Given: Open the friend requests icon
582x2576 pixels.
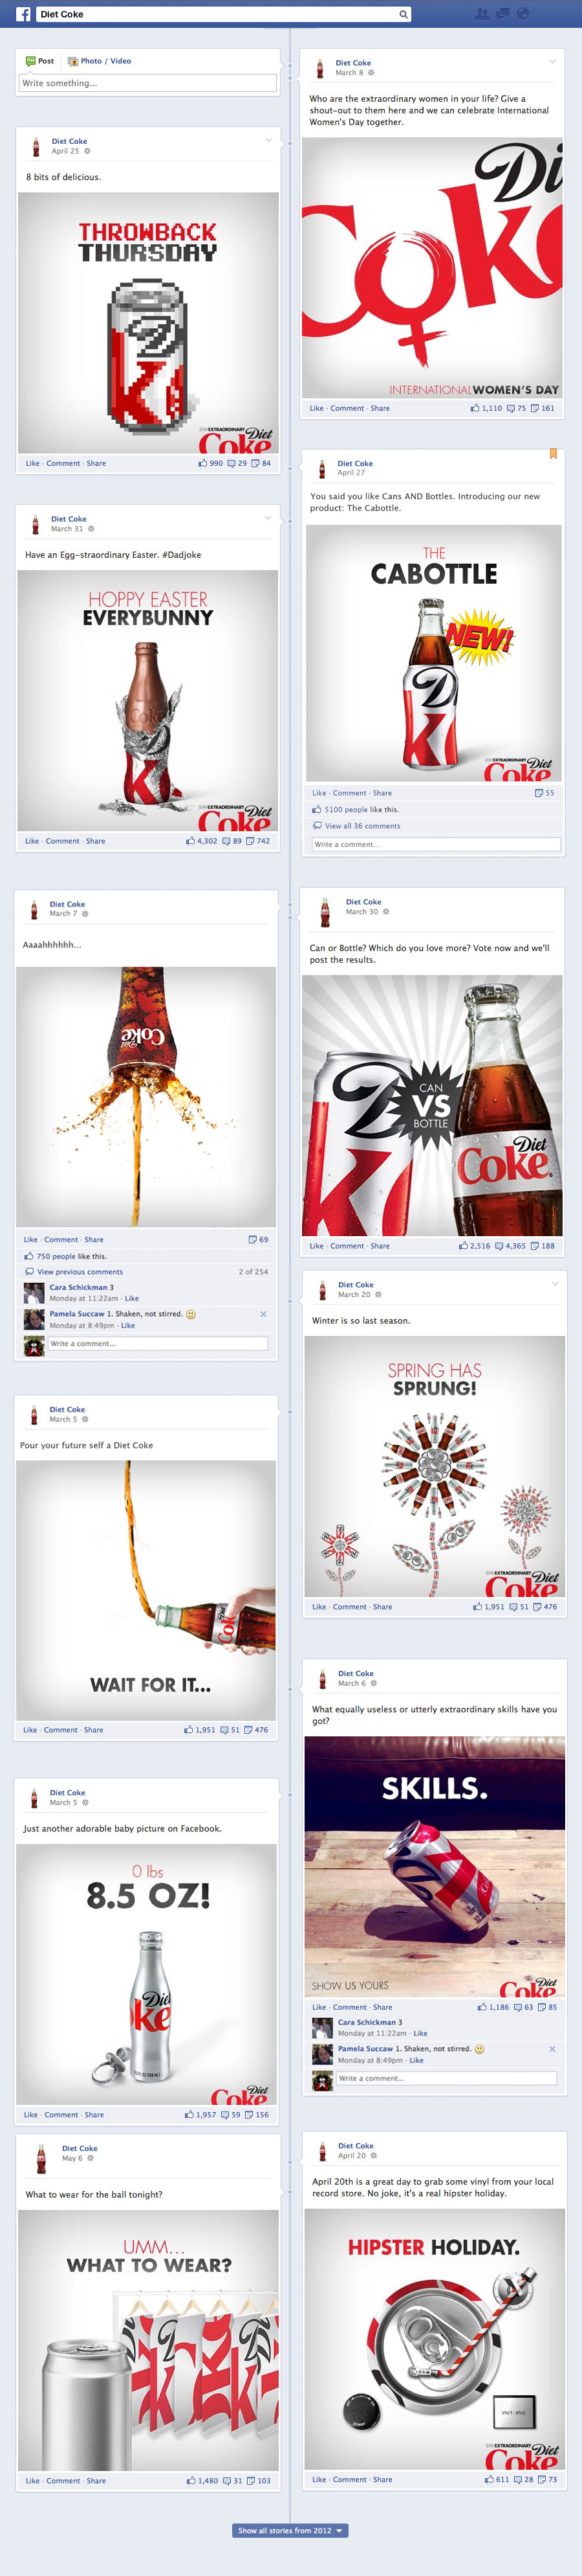Looking at the screenshot, I should point(482,14).
